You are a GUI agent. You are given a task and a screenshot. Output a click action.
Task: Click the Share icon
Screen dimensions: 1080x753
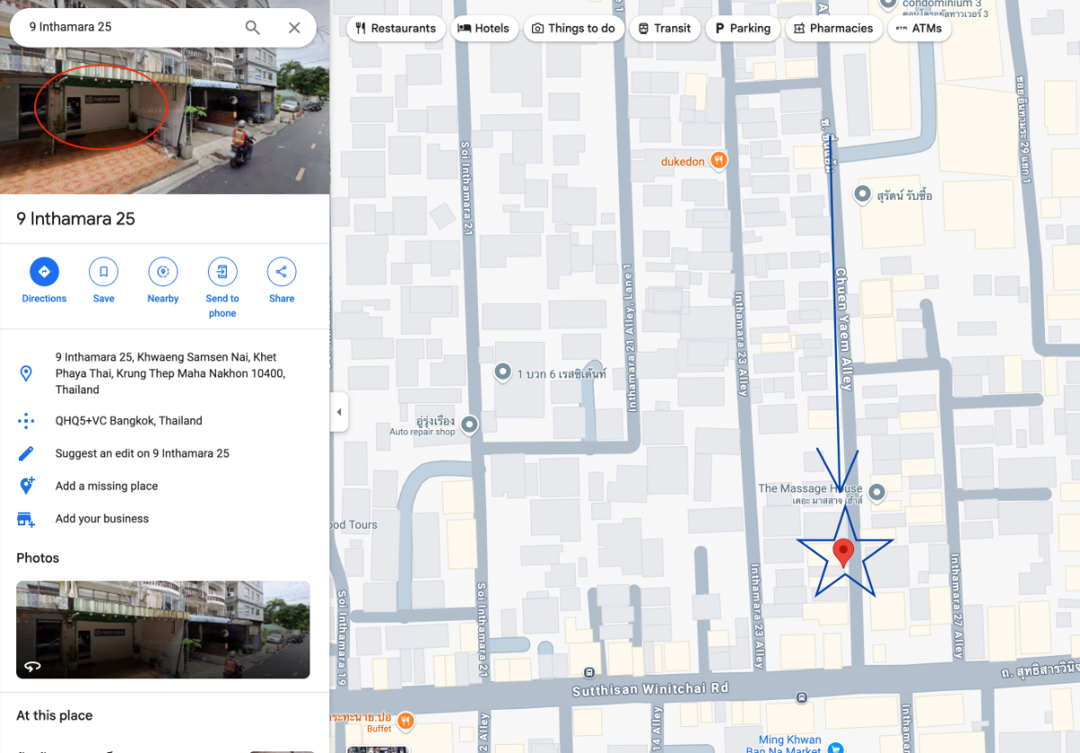[x=282, y=272]
